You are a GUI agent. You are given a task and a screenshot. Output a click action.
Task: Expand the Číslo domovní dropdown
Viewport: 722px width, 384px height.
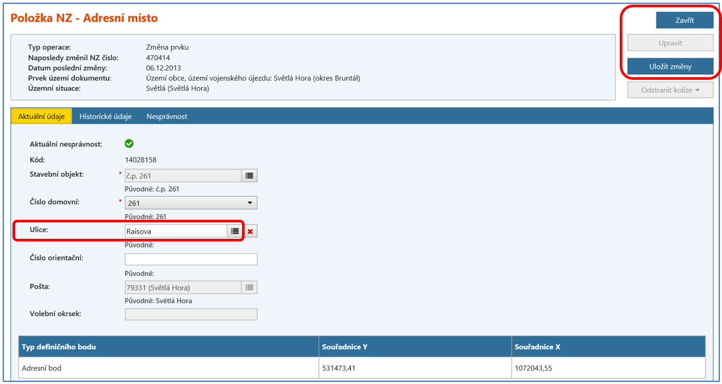(x=250, y=203)
